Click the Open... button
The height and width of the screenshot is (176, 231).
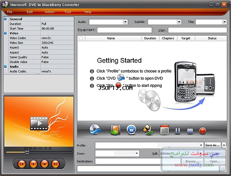215,161
